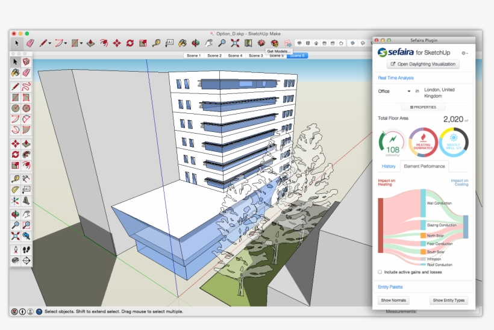Select the Scale tool in top toolbar
The image size is (494, 330).
143,43
